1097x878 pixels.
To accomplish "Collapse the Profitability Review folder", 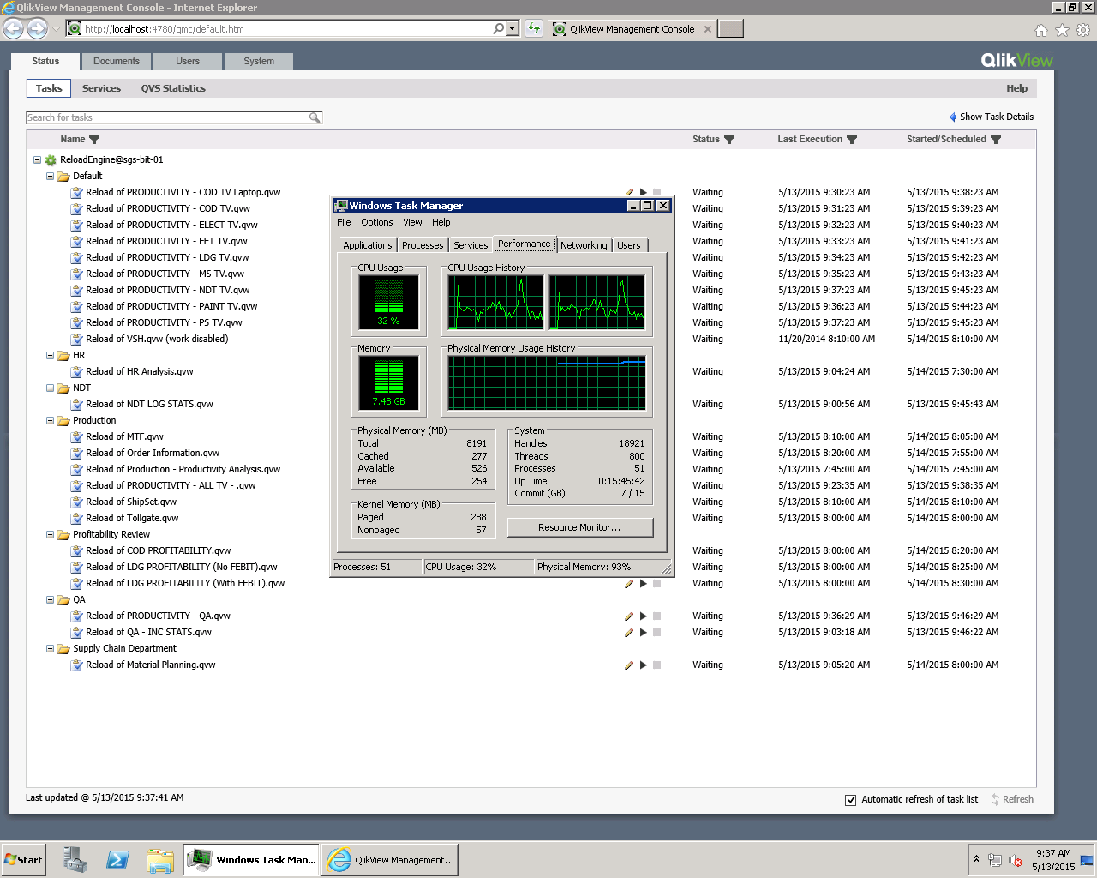I will coord(50,535).
